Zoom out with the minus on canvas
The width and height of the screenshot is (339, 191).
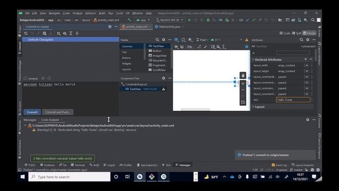pos(243,90)
